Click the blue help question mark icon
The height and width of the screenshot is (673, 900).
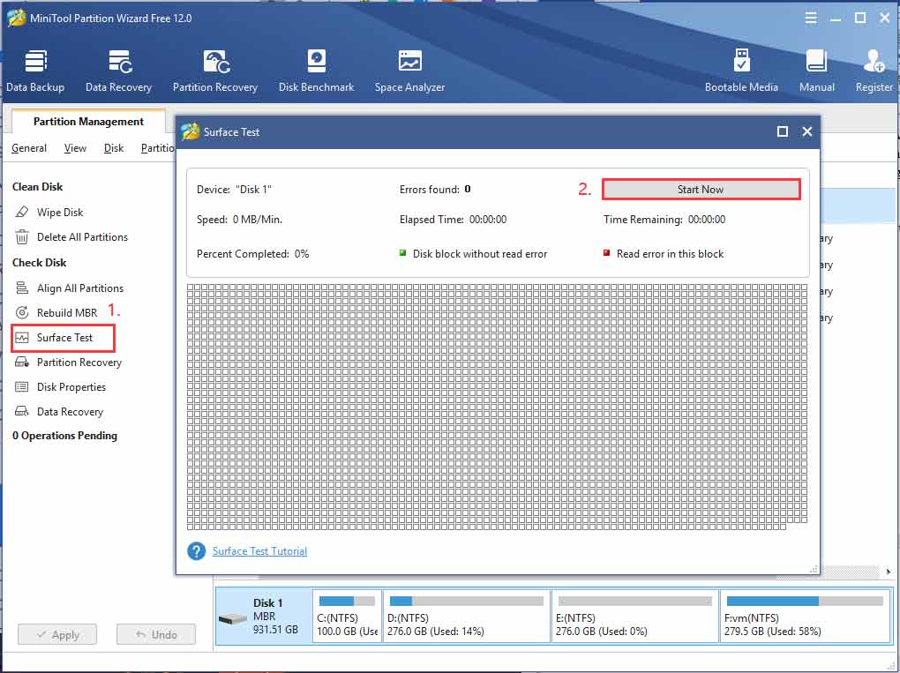(x=196, y=551)
